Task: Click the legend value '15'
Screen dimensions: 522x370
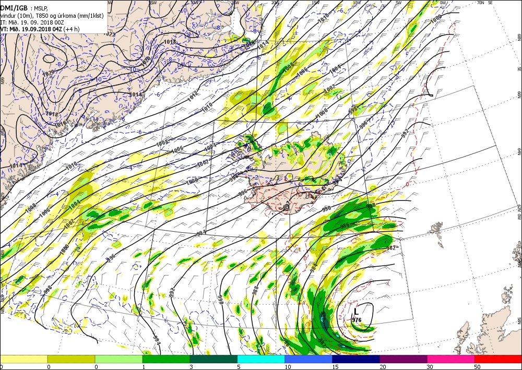Action: [x=335, y=367]
